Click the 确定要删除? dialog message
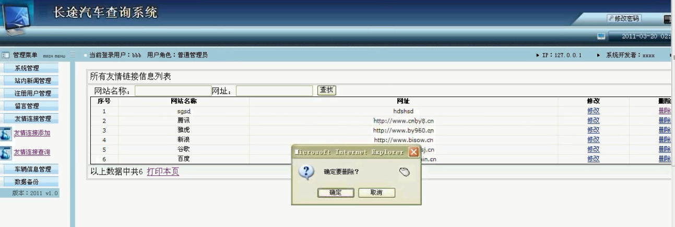 [x=341, y=172]
